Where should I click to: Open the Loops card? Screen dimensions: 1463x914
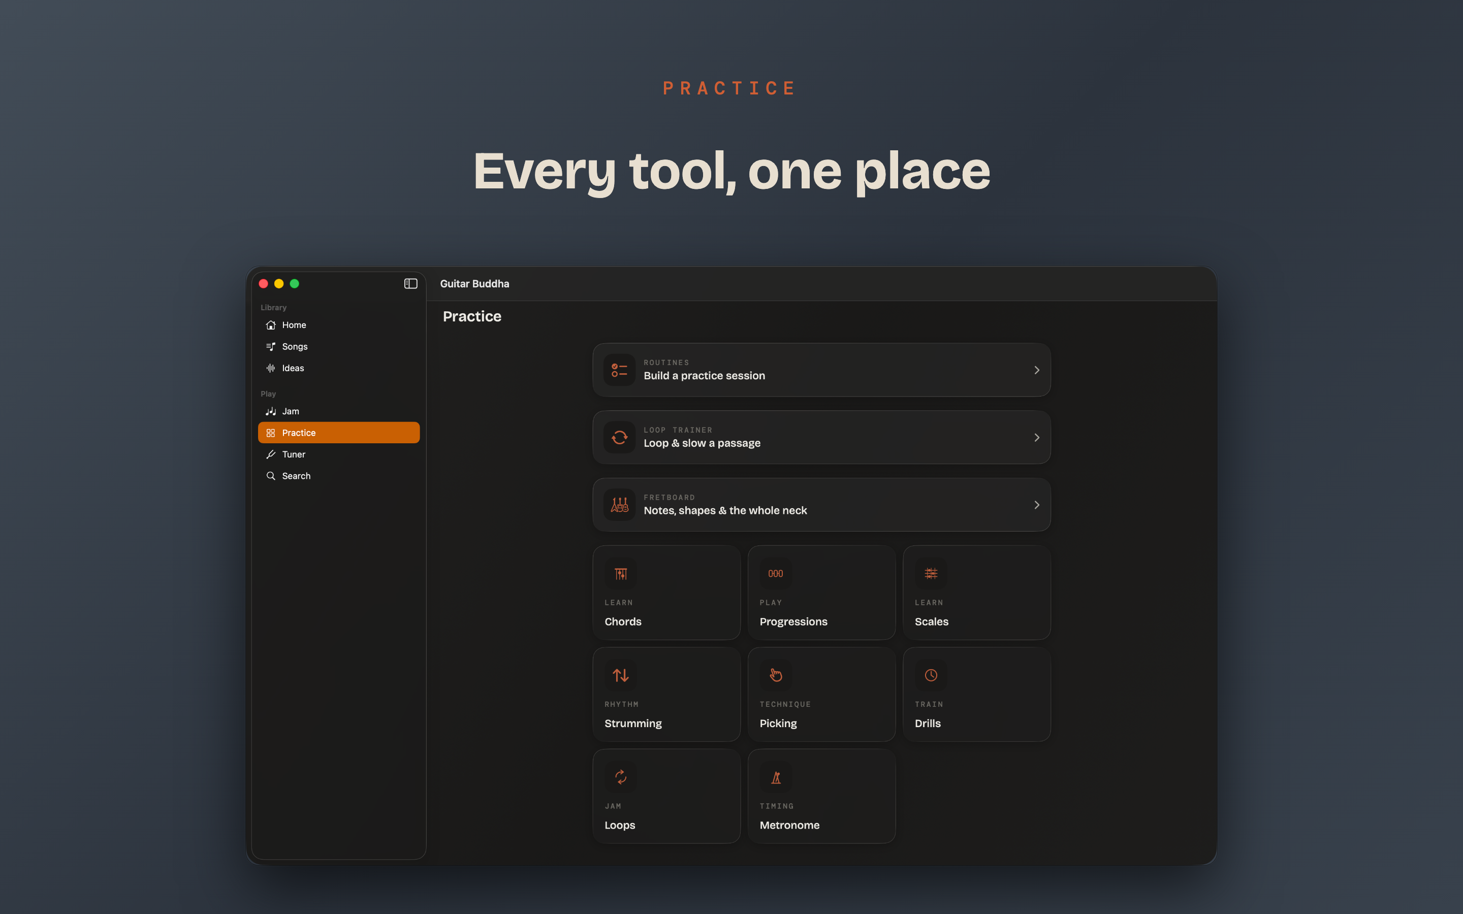point(667,796)
